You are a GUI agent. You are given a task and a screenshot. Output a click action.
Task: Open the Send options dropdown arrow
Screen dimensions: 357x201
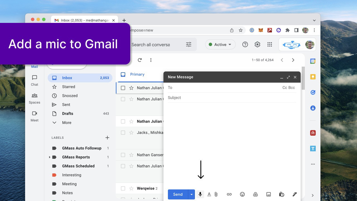pos(191,194)
